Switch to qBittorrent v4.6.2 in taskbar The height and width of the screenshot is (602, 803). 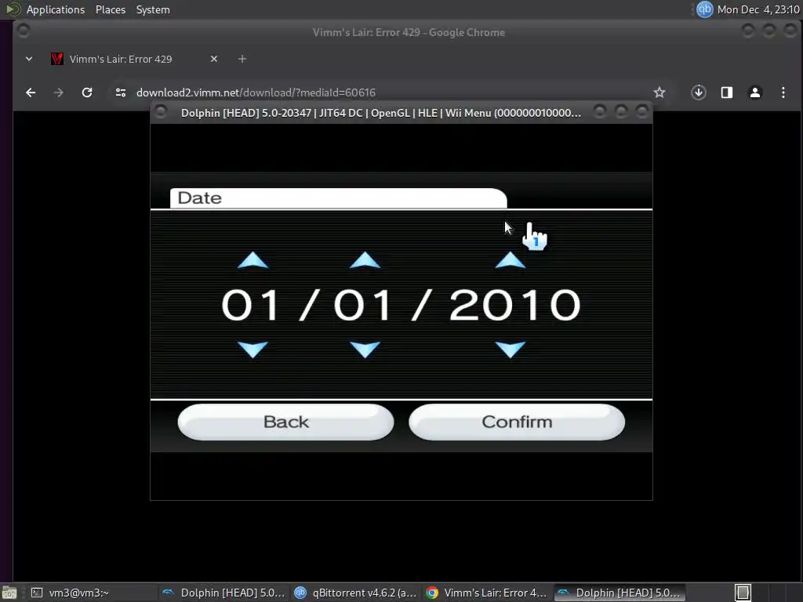click(x=355, y=593)
